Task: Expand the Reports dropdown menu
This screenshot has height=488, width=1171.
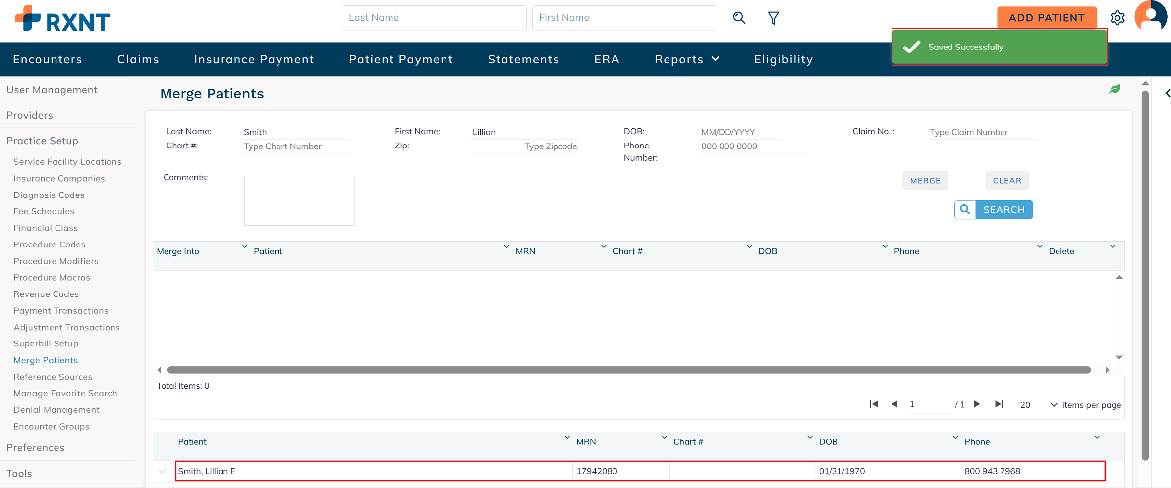Action: [x=687, y=59]
